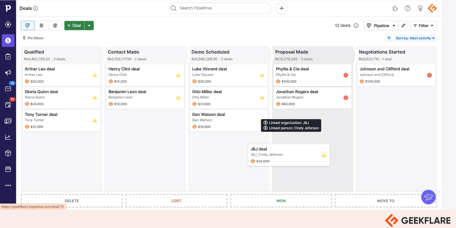Open the account profile icon at top right
Screen dimensions: 456x228
[432, 8]
